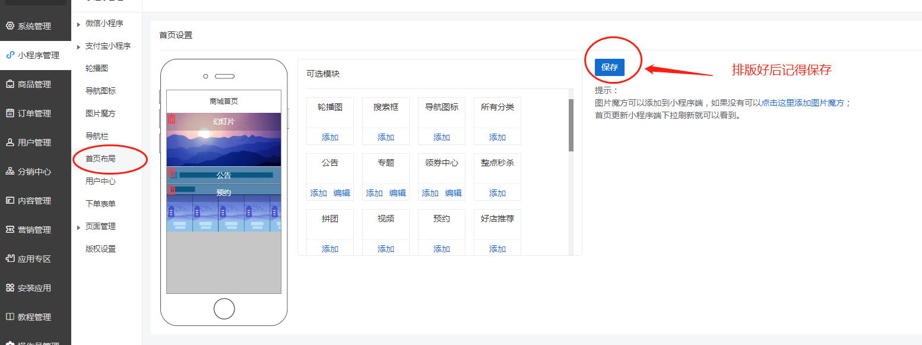
Task: Follow the 点击这里添加图片魔方 link
Action: (x=803, y=103)
